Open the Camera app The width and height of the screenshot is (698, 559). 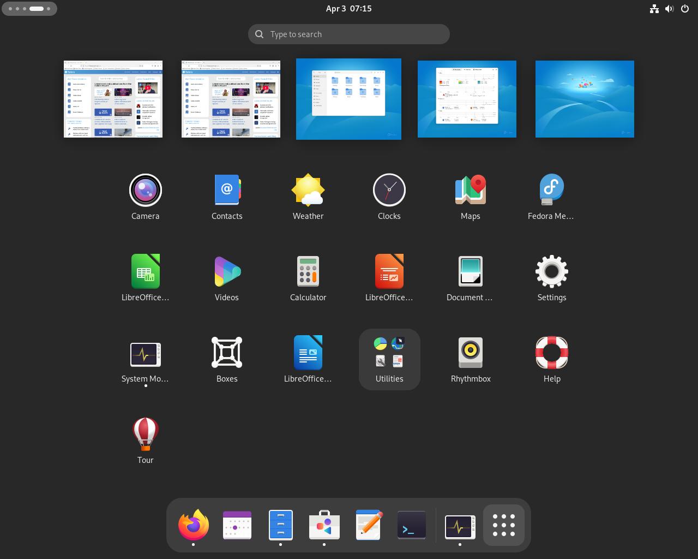pyautogui.click(x=145, y=197)
